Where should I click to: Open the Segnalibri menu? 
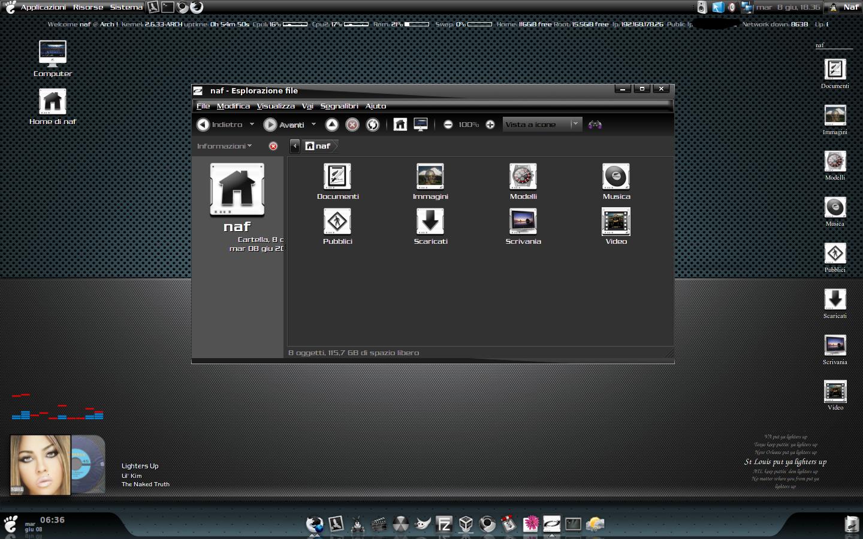coord(339,106)
